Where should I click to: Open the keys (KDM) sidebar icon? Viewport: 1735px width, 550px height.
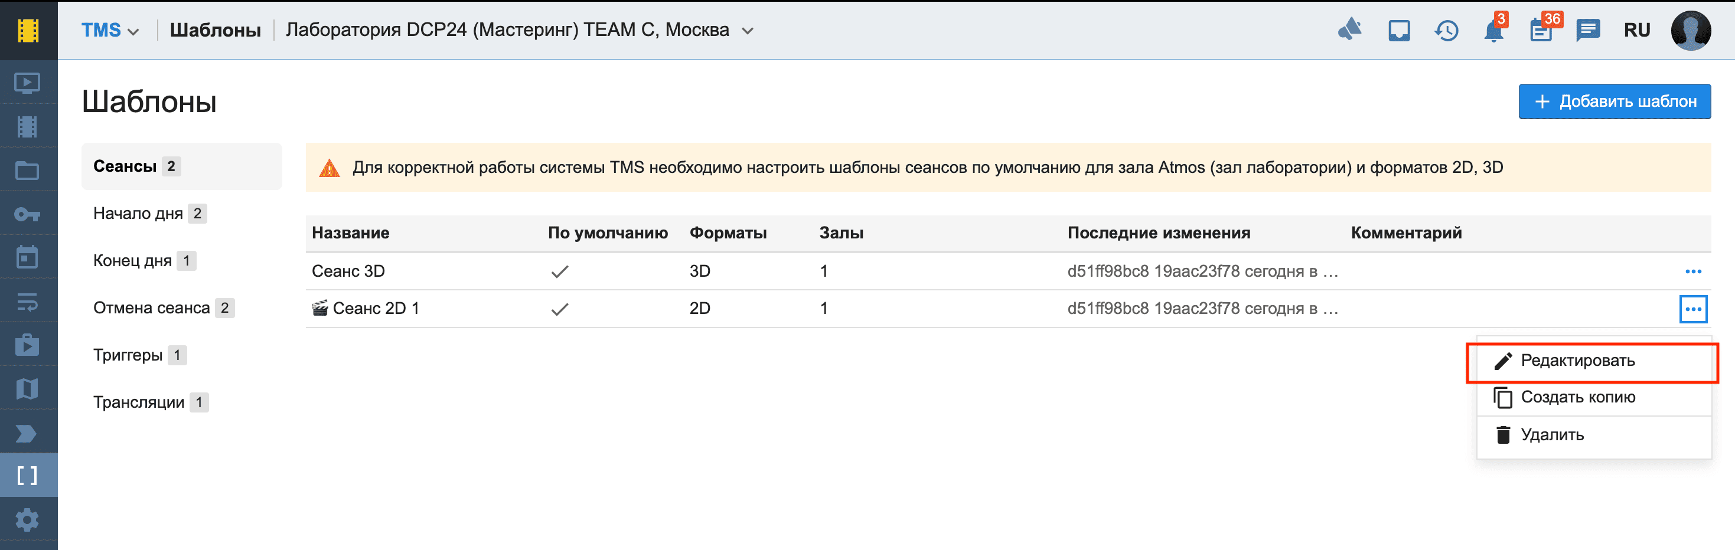click(x=28, y=214)
